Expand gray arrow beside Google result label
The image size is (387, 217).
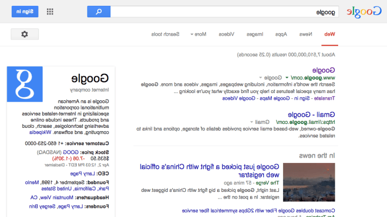coord(260,78)
